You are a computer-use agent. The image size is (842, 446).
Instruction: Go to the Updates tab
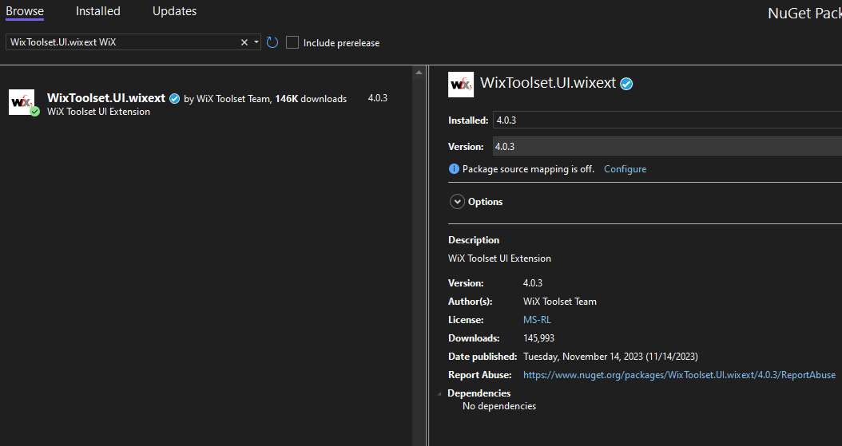(x=174, y=11)
